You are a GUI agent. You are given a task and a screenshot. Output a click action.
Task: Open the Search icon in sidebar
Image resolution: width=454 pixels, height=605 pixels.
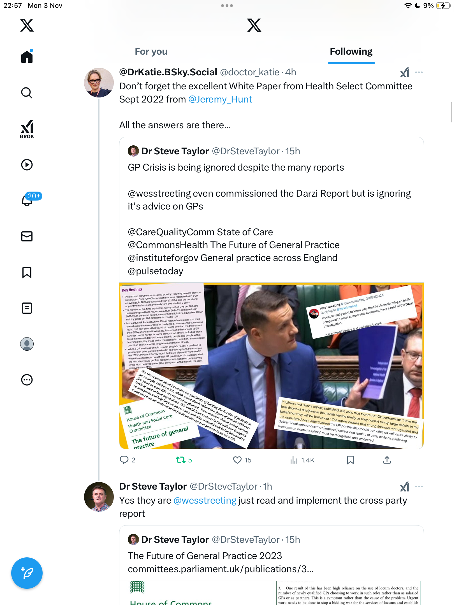coord(27,93)
